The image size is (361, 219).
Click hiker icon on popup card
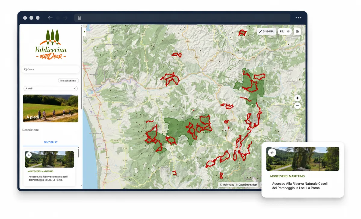272,153
